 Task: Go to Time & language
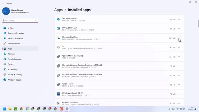point(20,59)
